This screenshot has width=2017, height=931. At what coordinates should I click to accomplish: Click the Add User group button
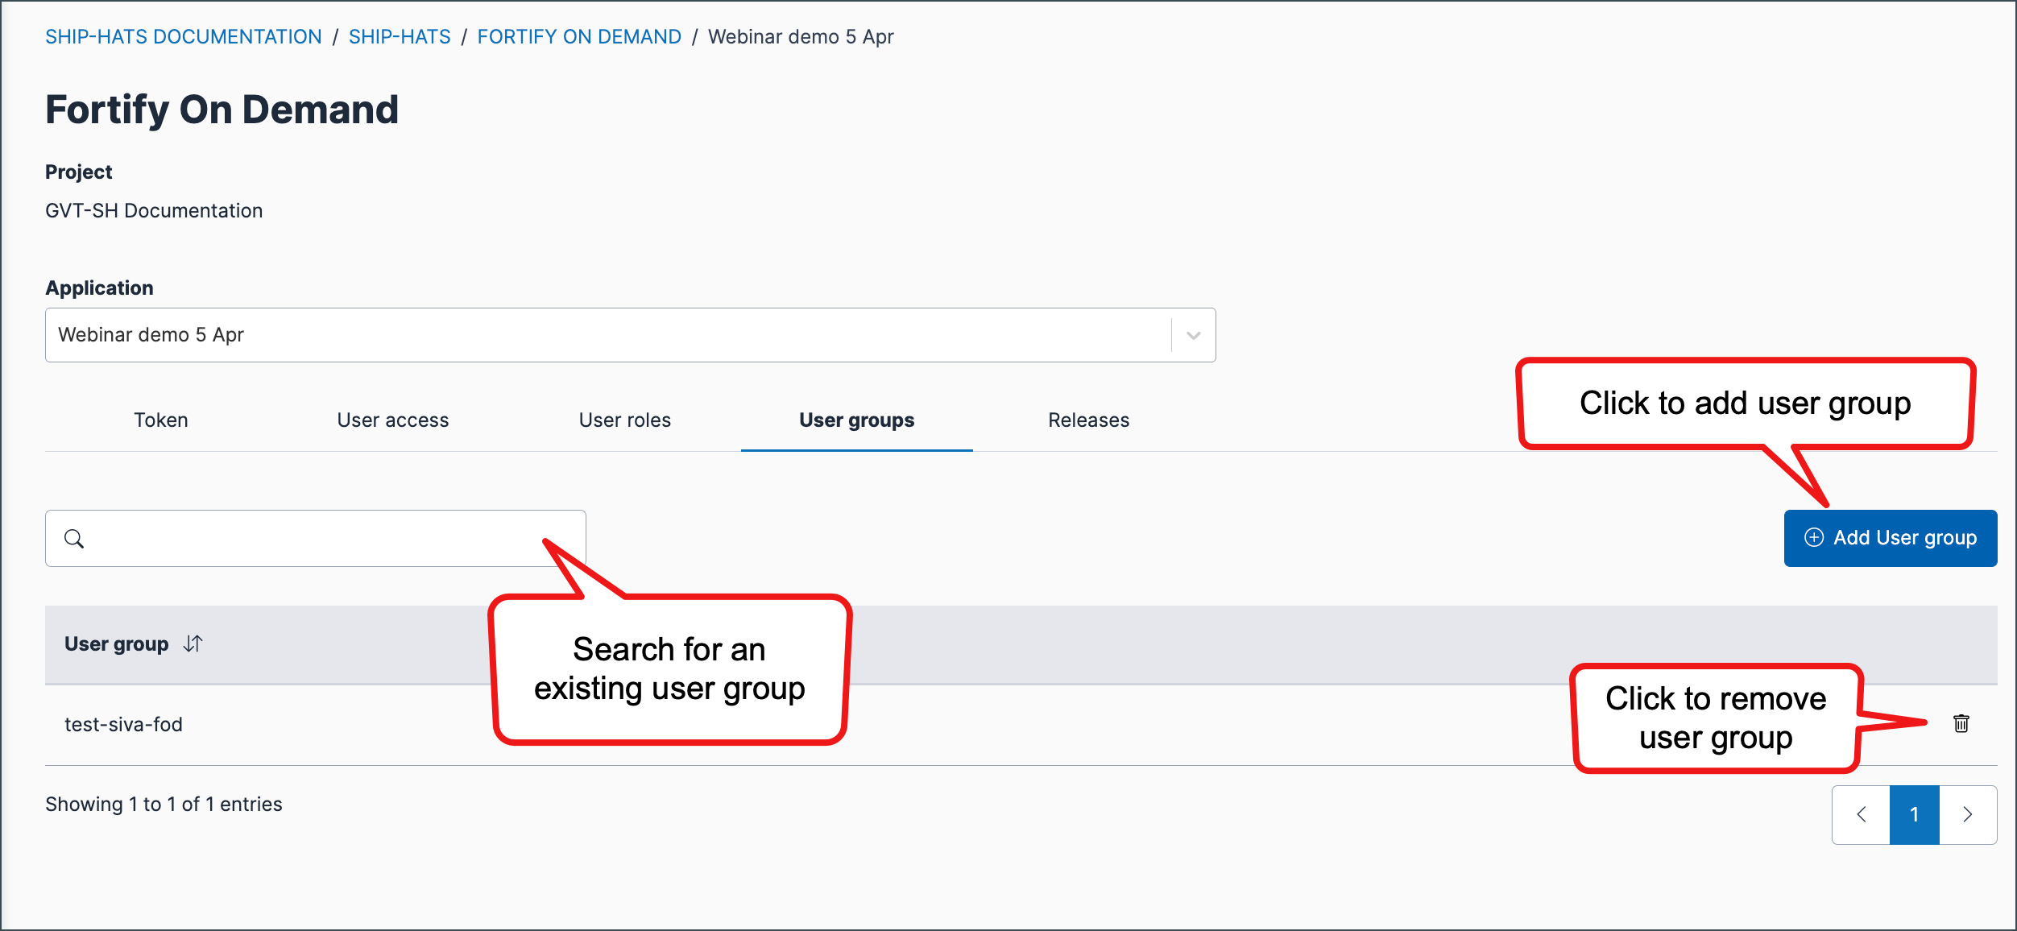click(x=1891, y=538)
